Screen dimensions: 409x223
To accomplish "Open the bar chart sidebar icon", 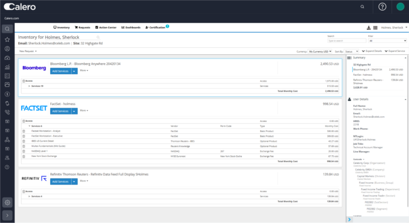I will click(x=7, y=67).
